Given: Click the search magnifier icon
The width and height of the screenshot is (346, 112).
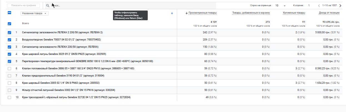Looking at the screenshot, I should [48, 6].
